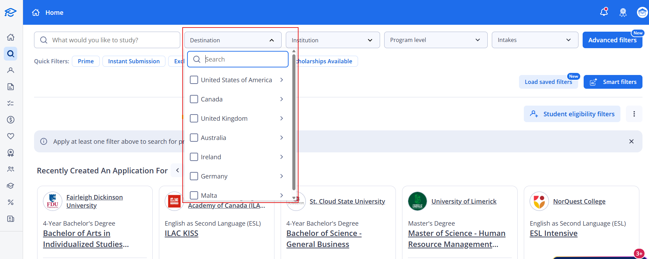Open the sidebar team members icon
Viewport: 649px width, 259px height.
coord(11,169)
